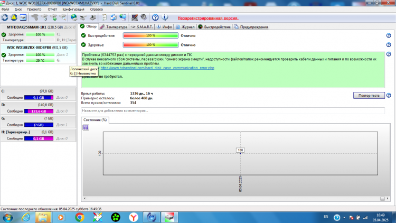
Task: Switch to the Быстродействие tab
Action: click(214, 27)
